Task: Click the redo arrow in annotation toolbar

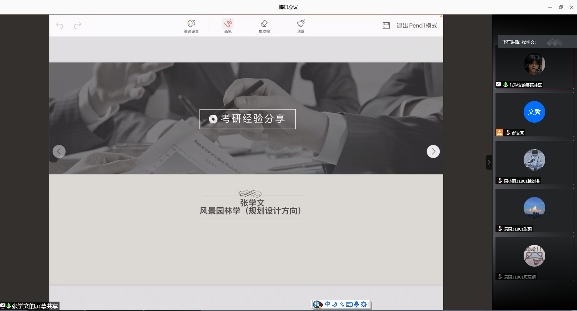Action: coord(78,26)
